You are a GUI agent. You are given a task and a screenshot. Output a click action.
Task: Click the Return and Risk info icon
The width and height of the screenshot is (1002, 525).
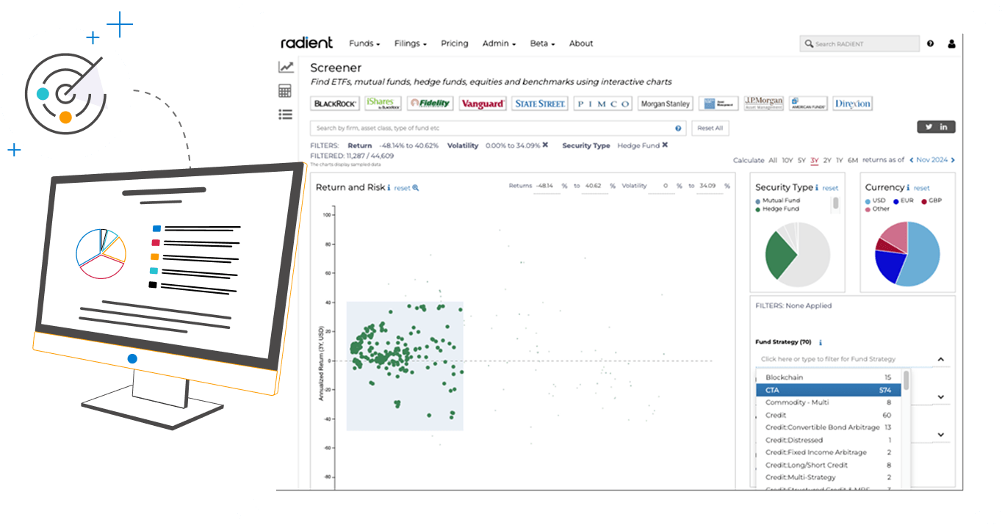click(389, 188)
